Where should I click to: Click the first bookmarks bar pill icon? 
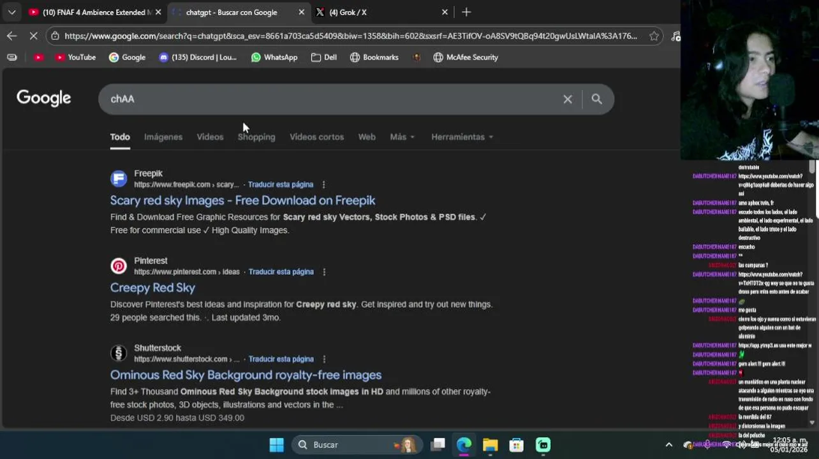point(11,57)
